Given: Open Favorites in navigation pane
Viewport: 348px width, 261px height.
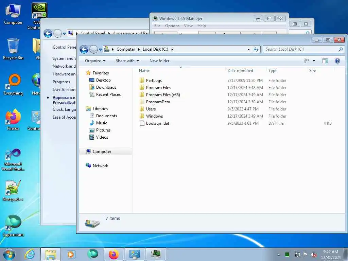Looking at the screenshot, I should click(101, 73).
